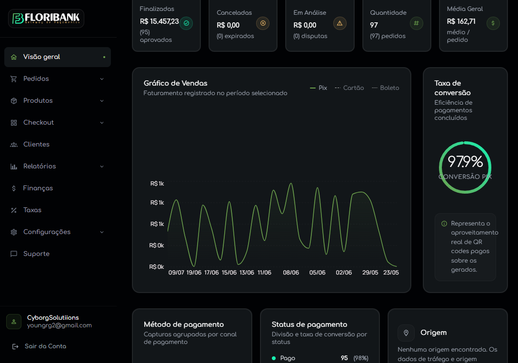Go to the Taxas menu item
Image resolution: width=518 pixels, height=363 pixels.
point(58,210)
